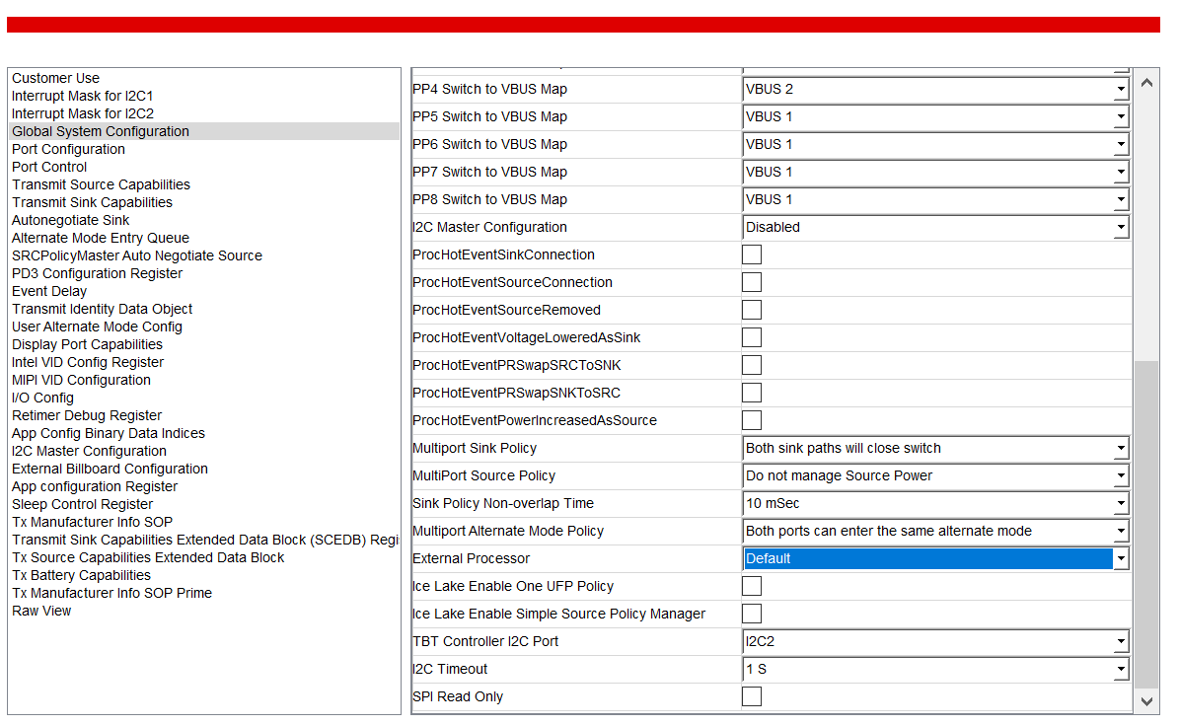Click the vertical scrollbar thumb

1146,524
